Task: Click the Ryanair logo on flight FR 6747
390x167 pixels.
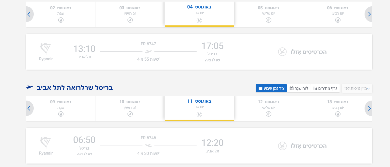Action: tap(46, 52)
